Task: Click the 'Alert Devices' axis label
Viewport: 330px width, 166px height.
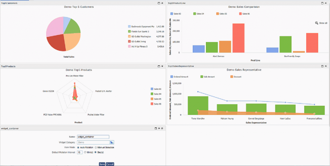Action: [218, 57]
